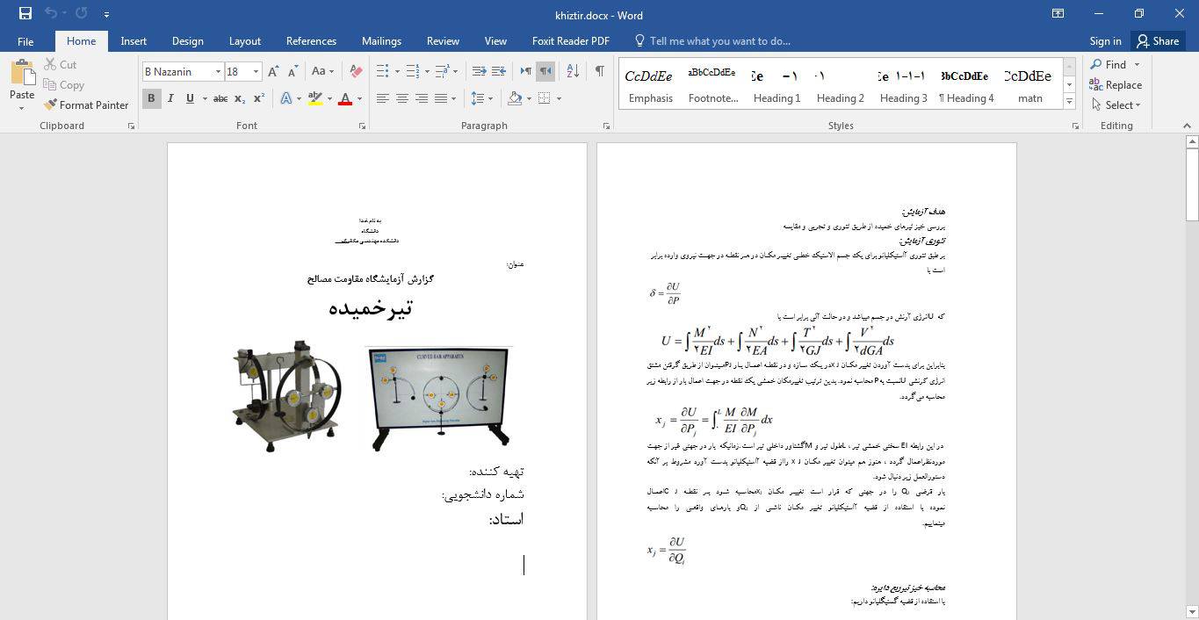Expand the Styles gallery list
This screenshot has height=620, width=1199.
click(1069, 102)
